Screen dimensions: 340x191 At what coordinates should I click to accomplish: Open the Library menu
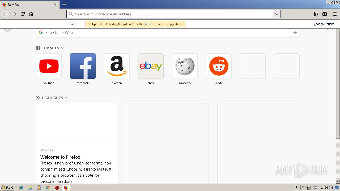(316, 14)
